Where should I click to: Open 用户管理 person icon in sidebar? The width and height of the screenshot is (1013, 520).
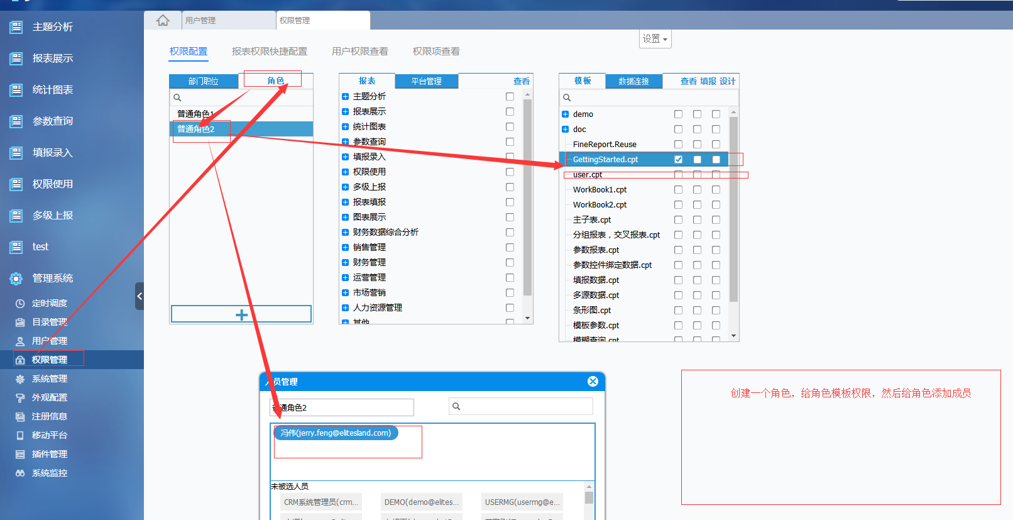[20, 341]
